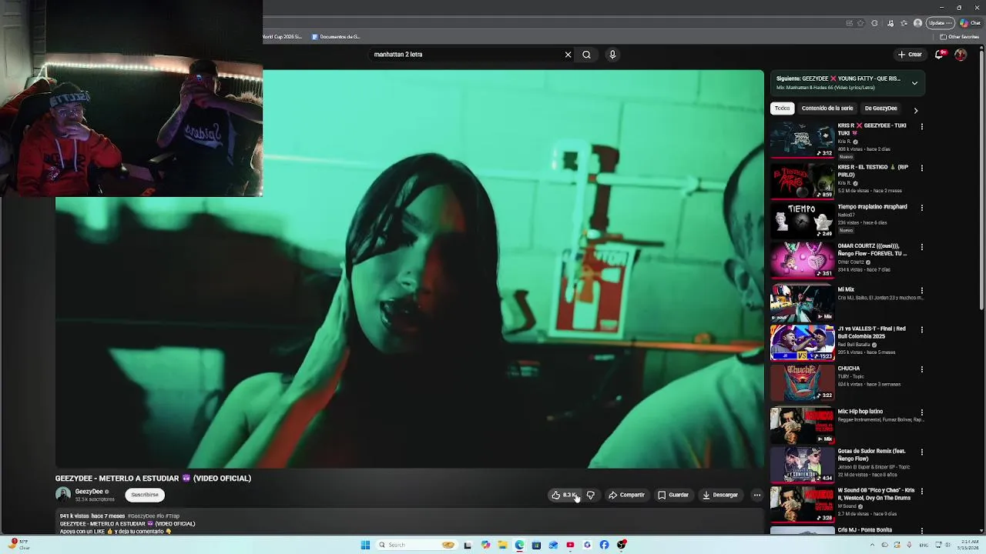Click the Windows taskbar Search box

click(416, 545)
